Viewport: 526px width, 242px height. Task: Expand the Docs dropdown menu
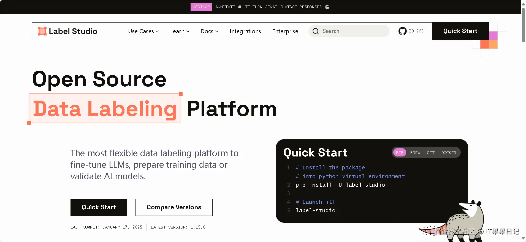point(209,31)
